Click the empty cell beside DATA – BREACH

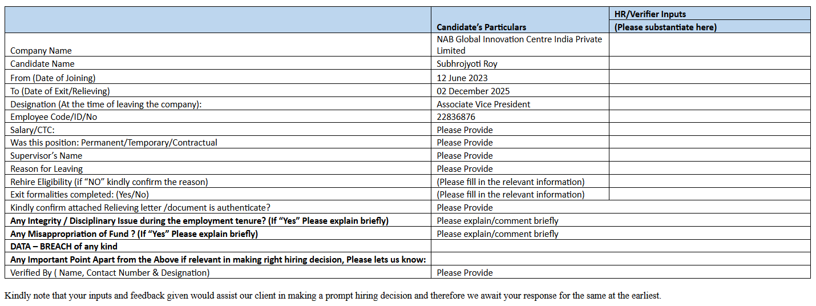[x=620, y=246]
